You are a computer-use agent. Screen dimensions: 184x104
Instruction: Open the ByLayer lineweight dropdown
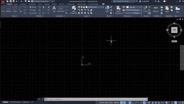(134, 10)
